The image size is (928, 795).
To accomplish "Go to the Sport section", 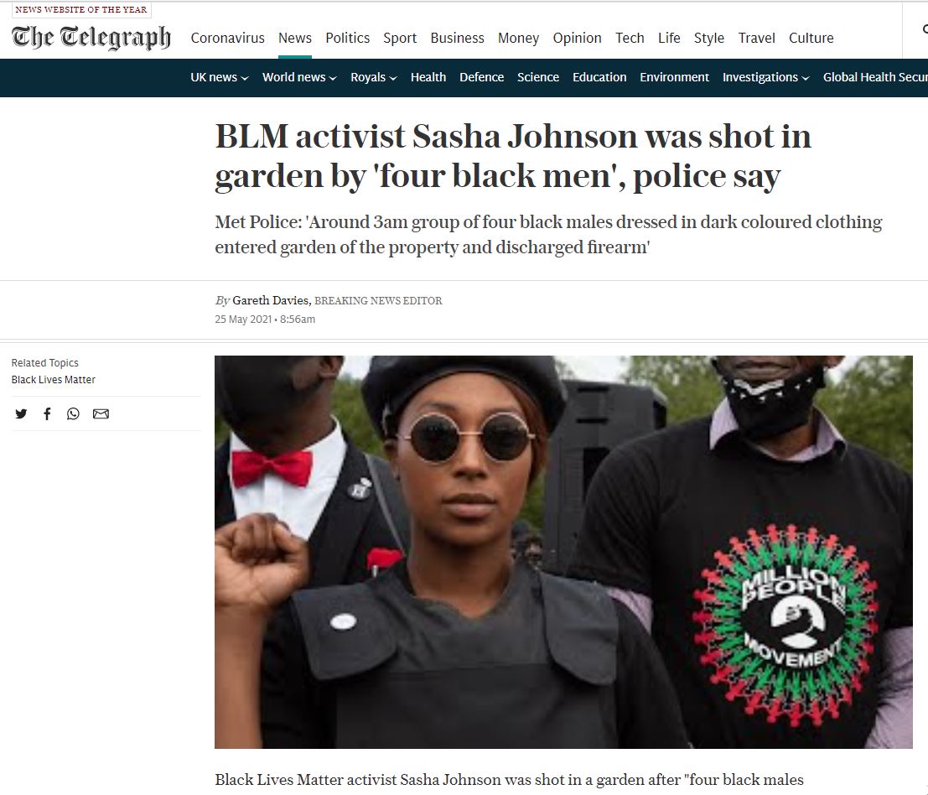I will pyautogui.click(x=400, y=38).
